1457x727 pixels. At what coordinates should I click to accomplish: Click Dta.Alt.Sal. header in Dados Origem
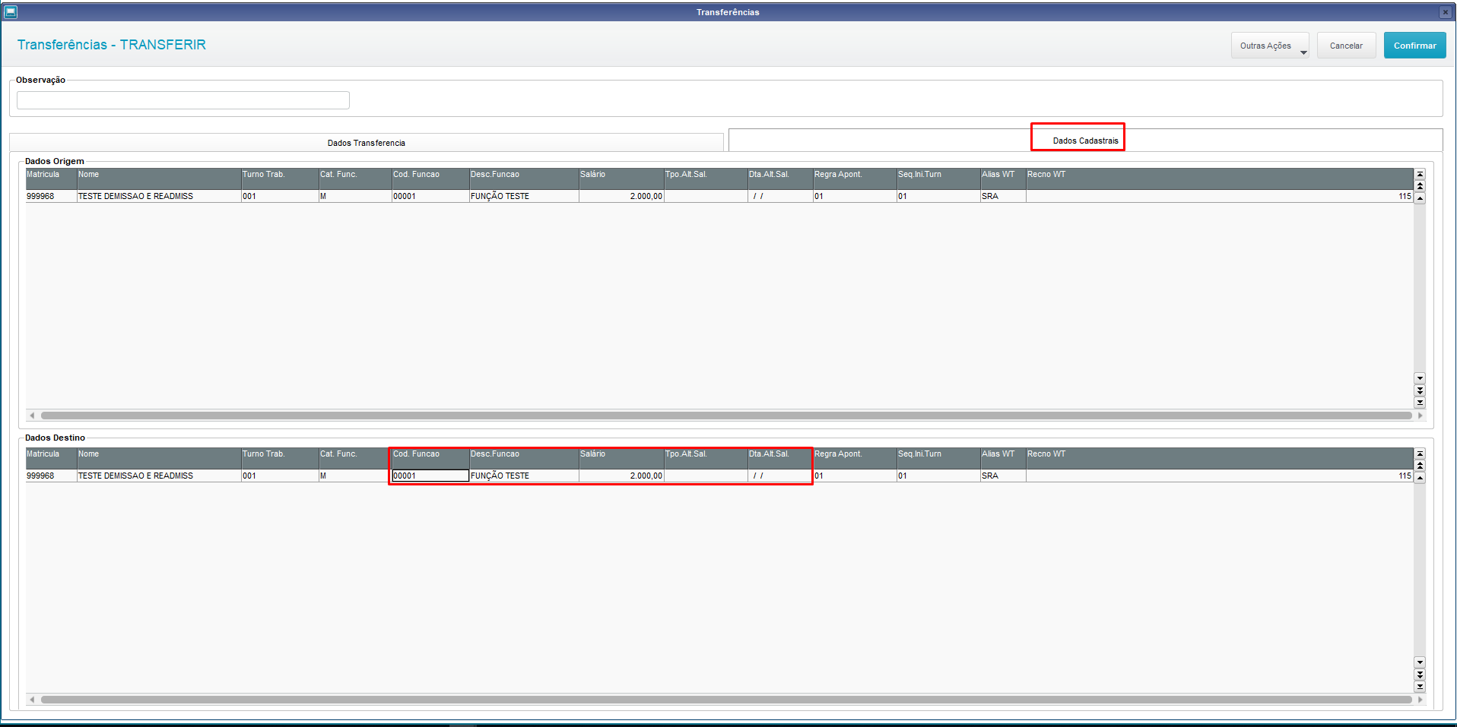click(780, 179)
